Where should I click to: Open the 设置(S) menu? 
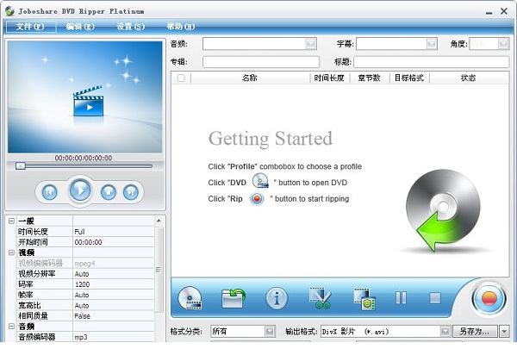tap(131, 27)
